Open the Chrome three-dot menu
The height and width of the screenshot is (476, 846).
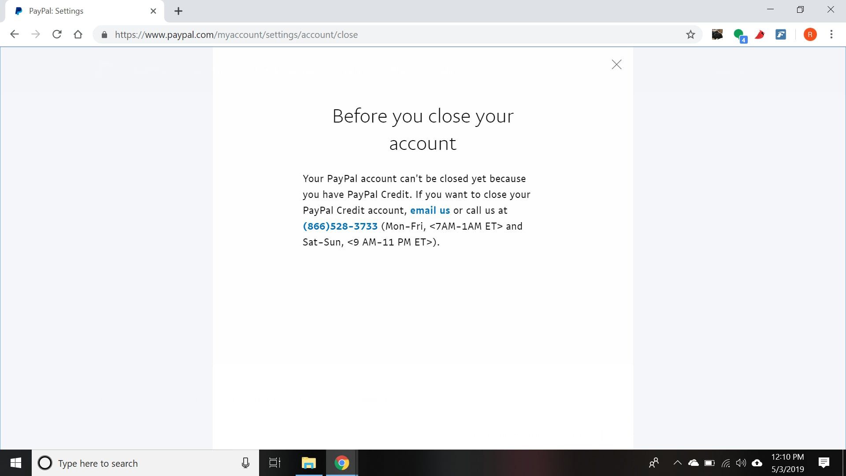coord(831,34)
